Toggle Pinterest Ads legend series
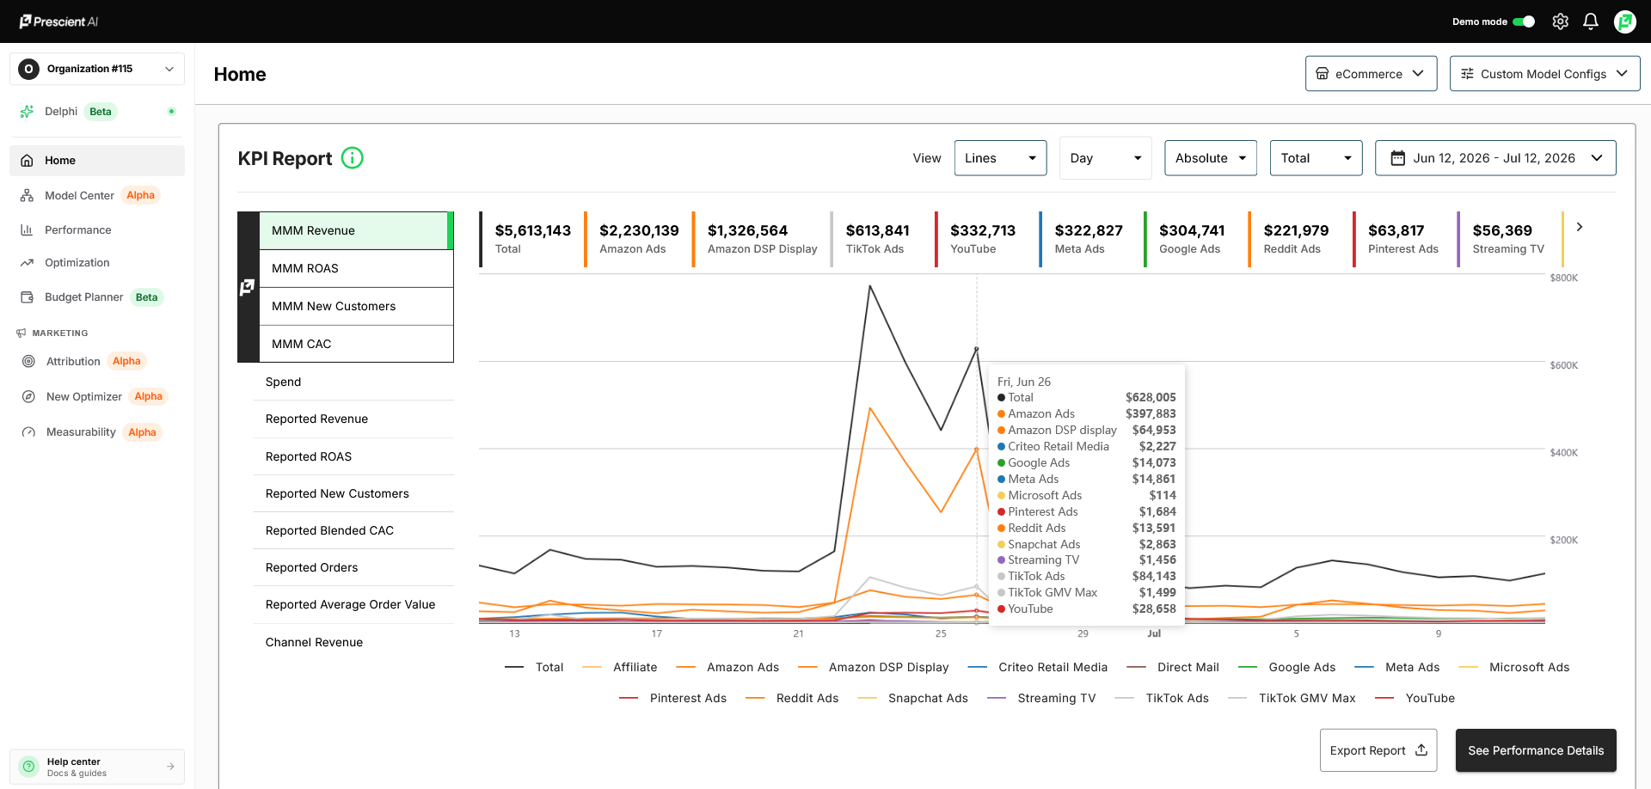The height and width of the screenshot is (789, 1651). (x=673, y=699)
